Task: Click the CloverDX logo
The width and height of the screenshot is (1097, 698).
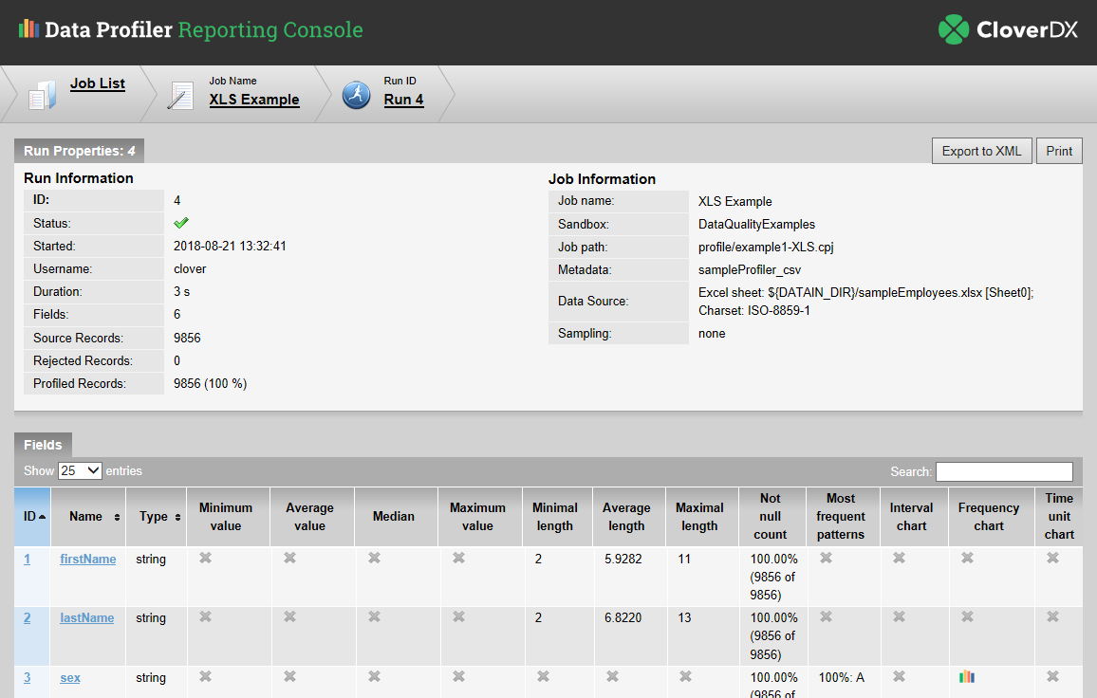Action: point(1008,29)
